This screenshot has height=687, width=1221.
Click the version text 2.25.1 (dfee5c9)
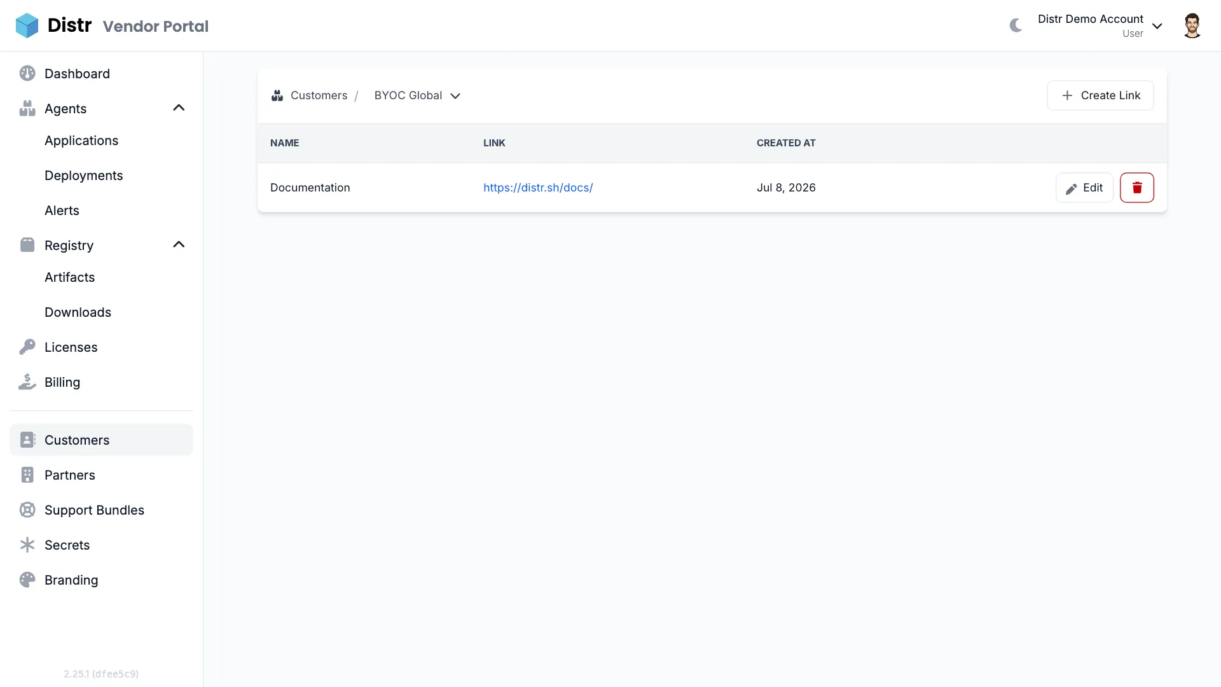pos(101,674)
